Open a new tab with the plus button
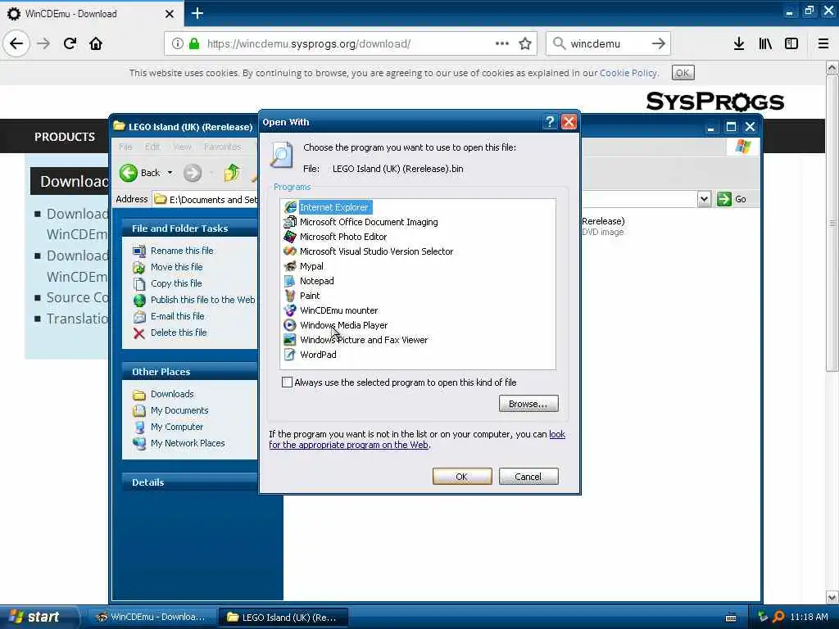This screenshot has width=839, height=629. [x=197, y=13]
